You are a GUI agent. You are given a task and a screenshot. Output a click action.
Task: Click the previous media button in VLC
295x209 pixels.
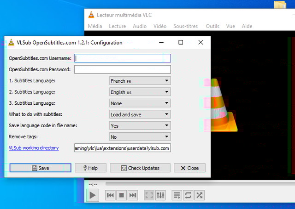(x=110, y=195)
